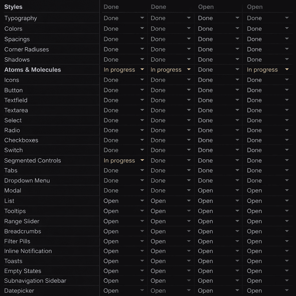Viewport: 296px width, 296px height.
Task: Select the List row label
Action: pyautogui.click(x=9, y=201)
